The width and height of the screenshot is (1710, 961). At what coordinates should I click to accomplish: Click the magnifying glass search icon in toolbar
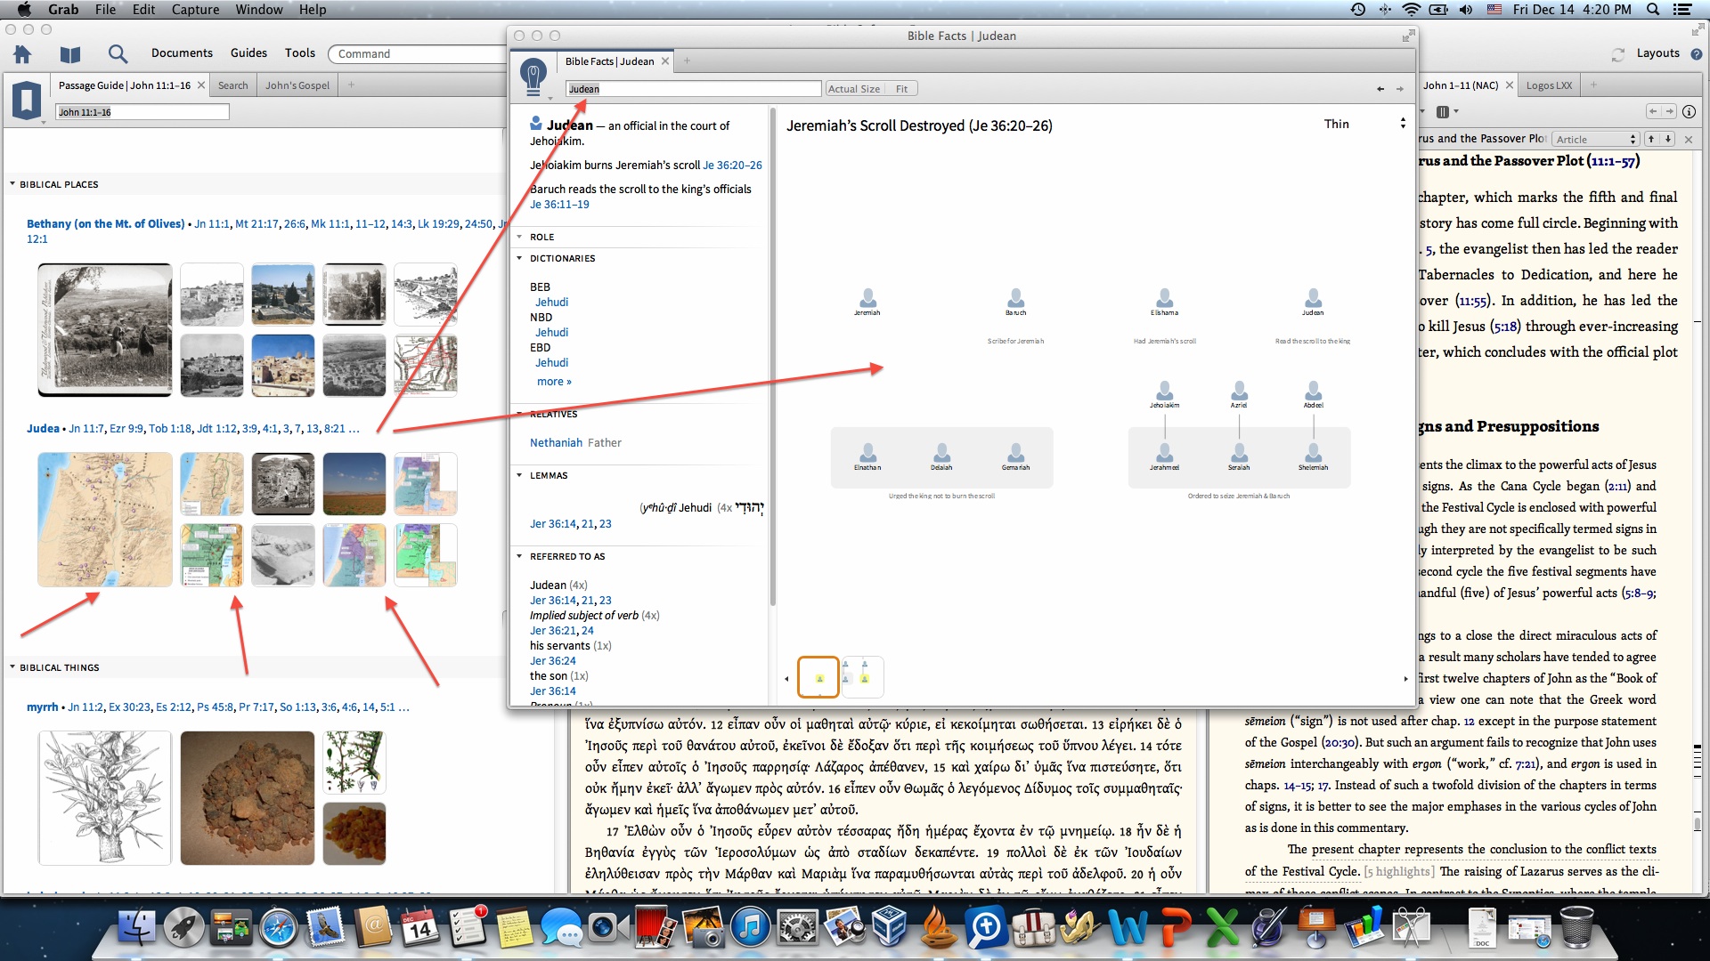coord(118,54)
